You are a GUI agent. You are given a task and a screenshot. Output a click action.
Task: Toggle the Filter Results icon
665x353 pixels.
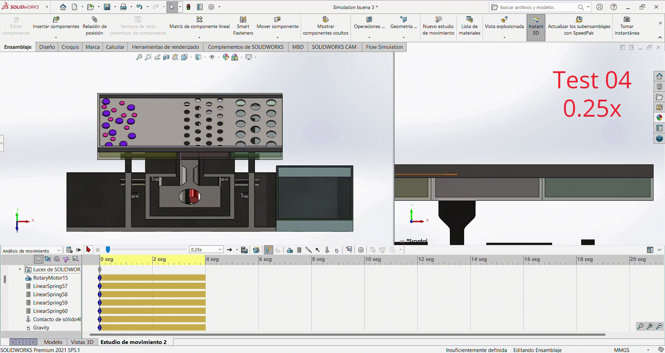(76, 259)
